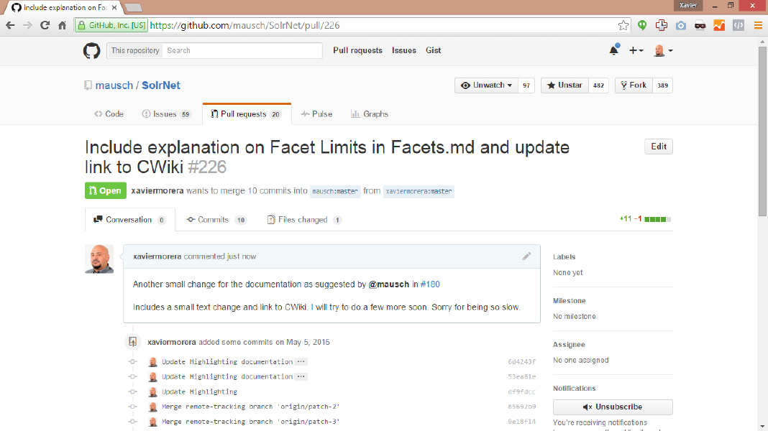768x431 pixels.
Task: View the 389 forks count
Action: (x=663, y=85)
